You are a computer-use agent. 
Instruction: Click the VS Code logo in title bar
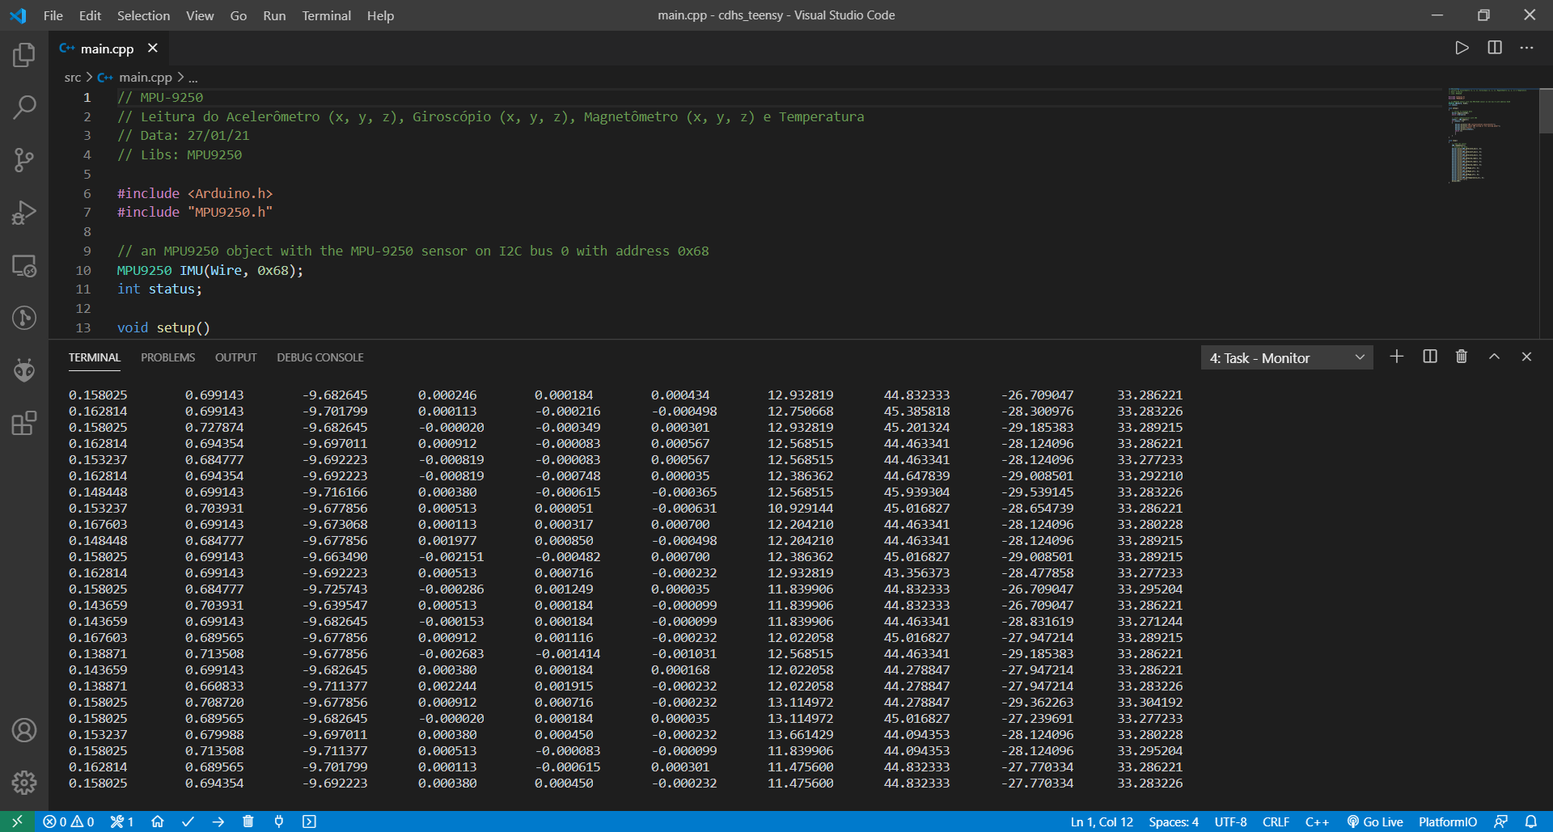(x=18, y=15)
